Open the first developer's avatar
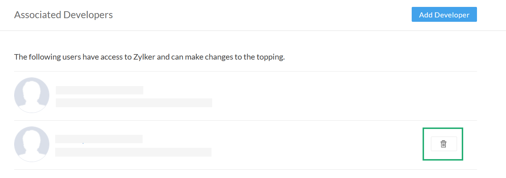 point(32,95)
